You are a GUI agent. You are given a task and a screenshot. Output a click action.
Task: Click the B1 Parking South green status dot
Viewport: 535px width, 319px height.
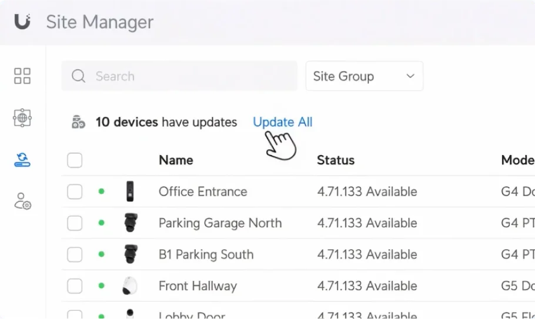pyautogui.click(x=101, y=254)
